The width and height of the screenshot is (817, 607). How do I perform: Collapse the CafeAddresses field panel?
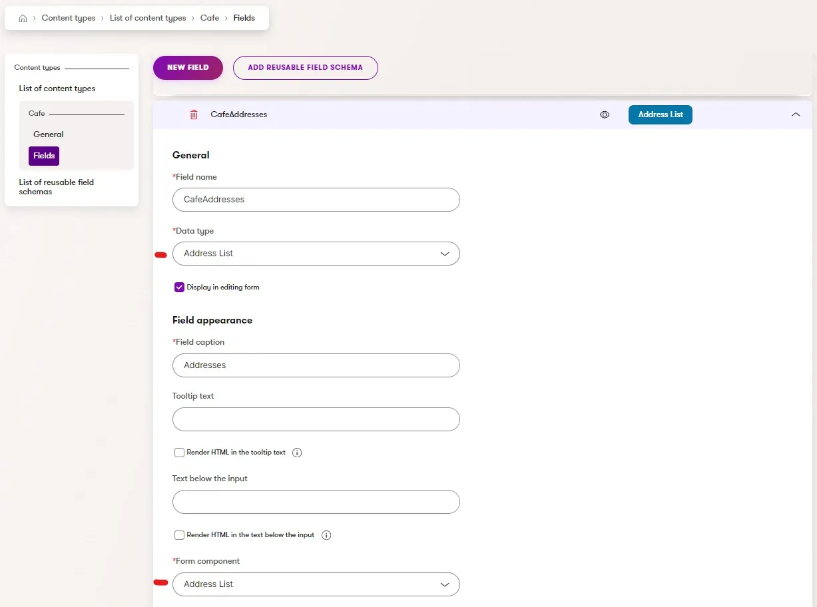796,114
